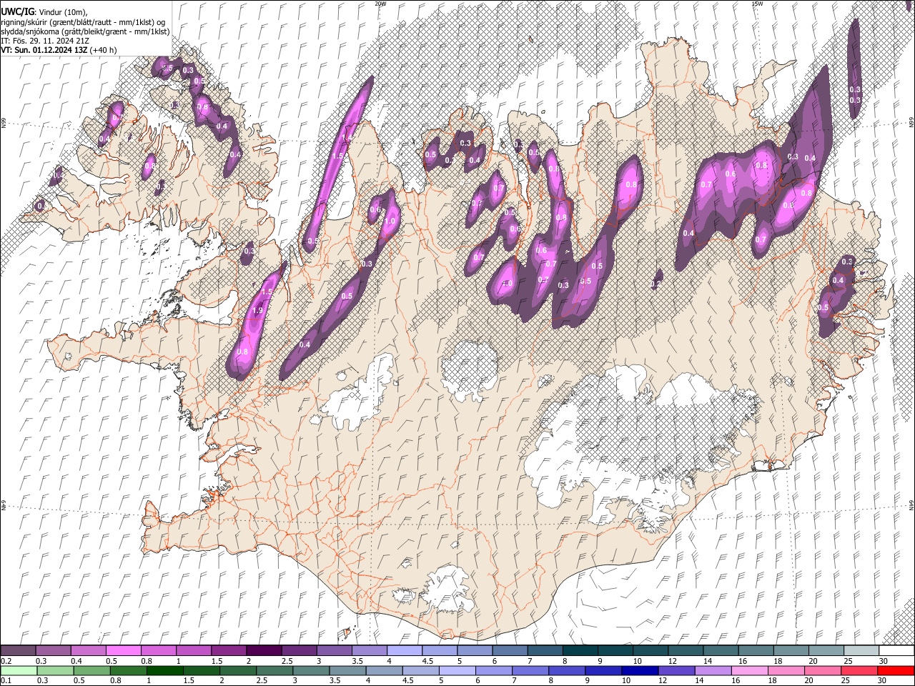Image resolution: width=915 pixels, height=686 pixels.
Task: Click the rain legend swatch between 25 and 30
Action: (x=859, y=670)
